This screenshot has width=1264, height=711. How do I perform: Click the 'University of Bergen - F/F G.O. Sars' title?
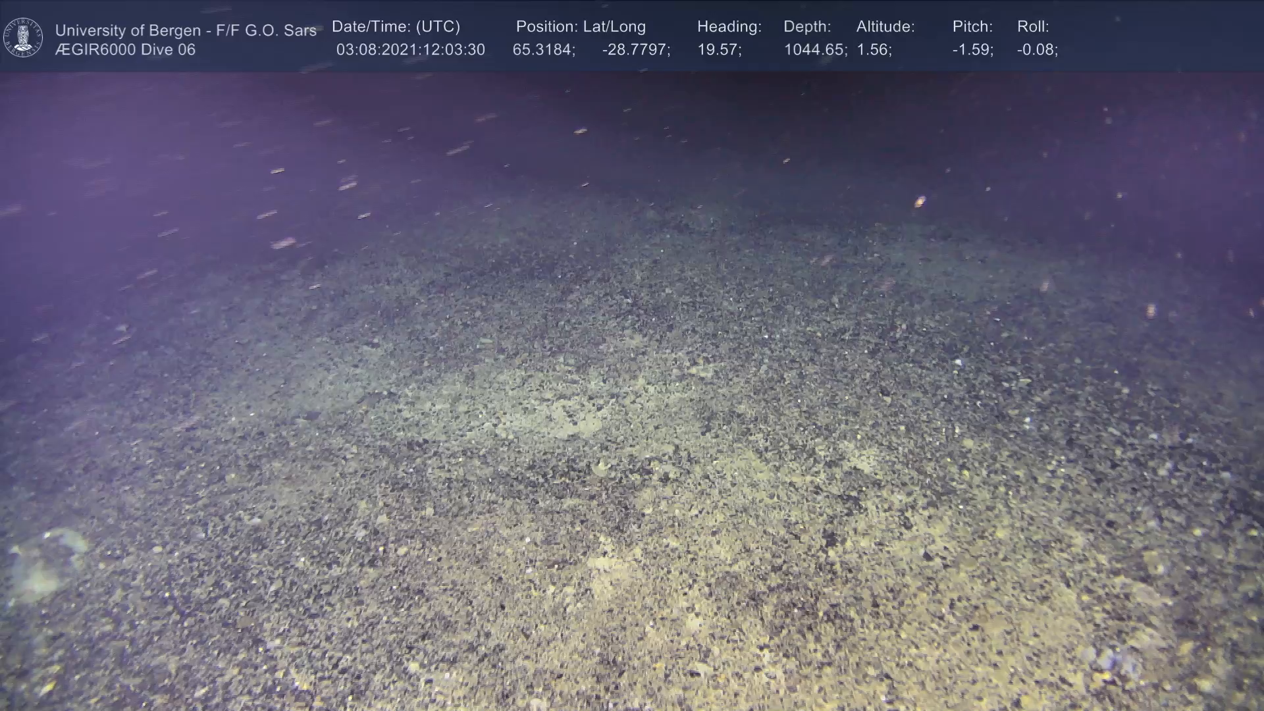[186, 30]
